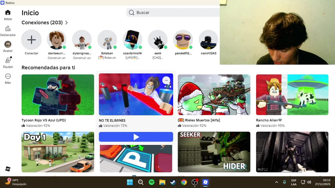Expand the Conexiones (203) list arrow

pyautogui.click(x=66, y=23)
